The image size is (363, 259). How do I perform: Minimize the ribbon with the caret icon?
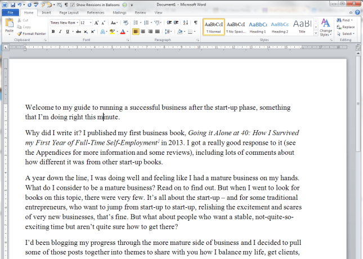(351, 12)
